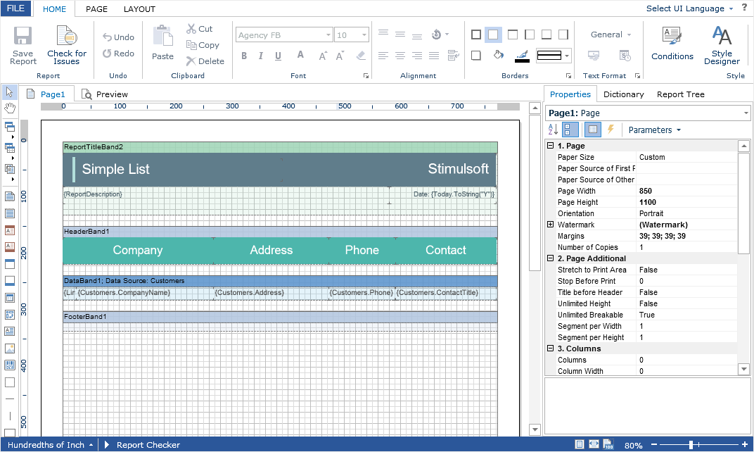This screenshot has height=452, width=754.
Task: Pick the Select arrow tool
Action: coord(9,92)
